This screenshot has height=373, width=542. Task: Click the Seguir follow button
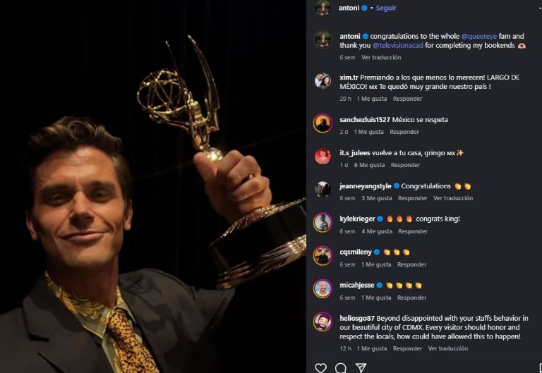click(386, 8)
